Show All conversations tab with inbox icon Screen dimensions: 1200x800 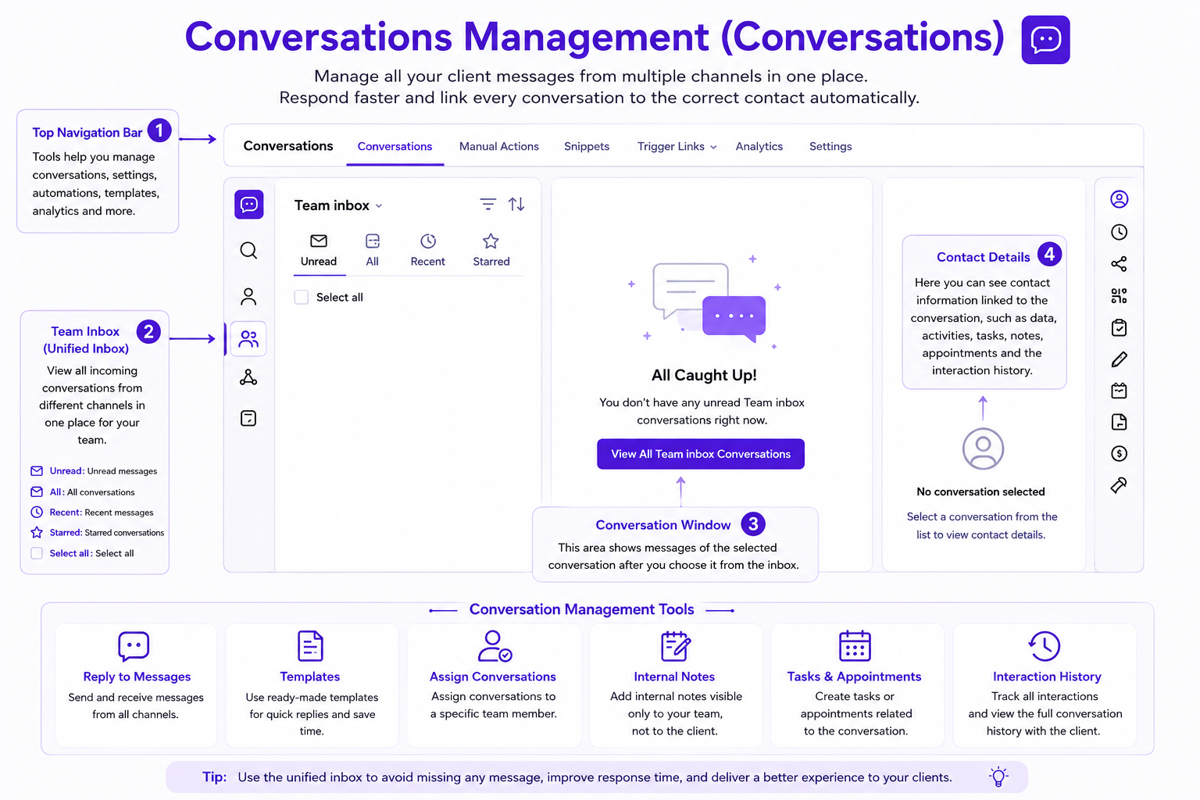click(x=373, y=250)
